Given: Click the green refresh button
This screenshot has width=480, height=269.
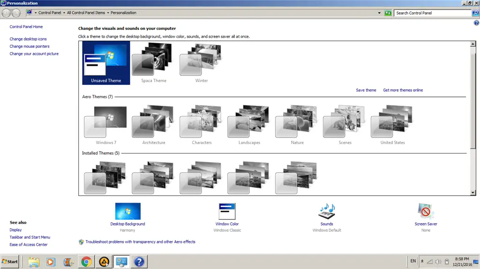Looking at the screenshot, I should tap(388, 13).
